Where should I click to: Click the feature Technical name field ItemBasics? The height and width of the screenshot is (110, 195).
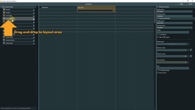point(174,16)
